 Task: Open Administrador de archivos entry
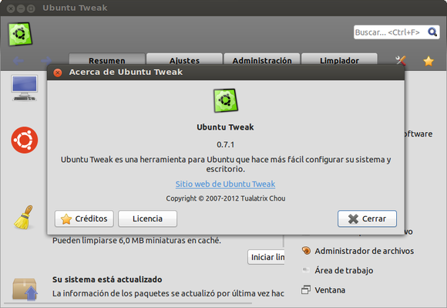(364, 251)
